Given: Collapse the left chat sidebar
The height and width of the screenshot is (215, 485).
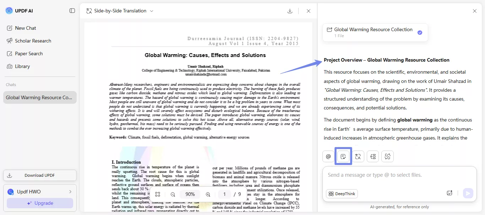Looking at the screenshot, I should click(x=72, y=11).
